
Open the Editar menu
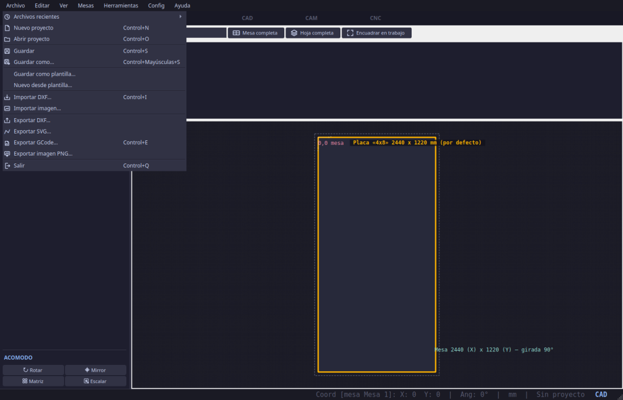click(42, 6)
